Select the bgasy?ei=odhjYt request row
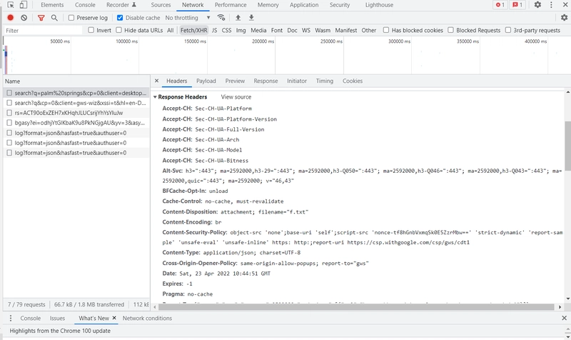Image resolution: width=571 pixels, height=340 pixels. point(77,123)
